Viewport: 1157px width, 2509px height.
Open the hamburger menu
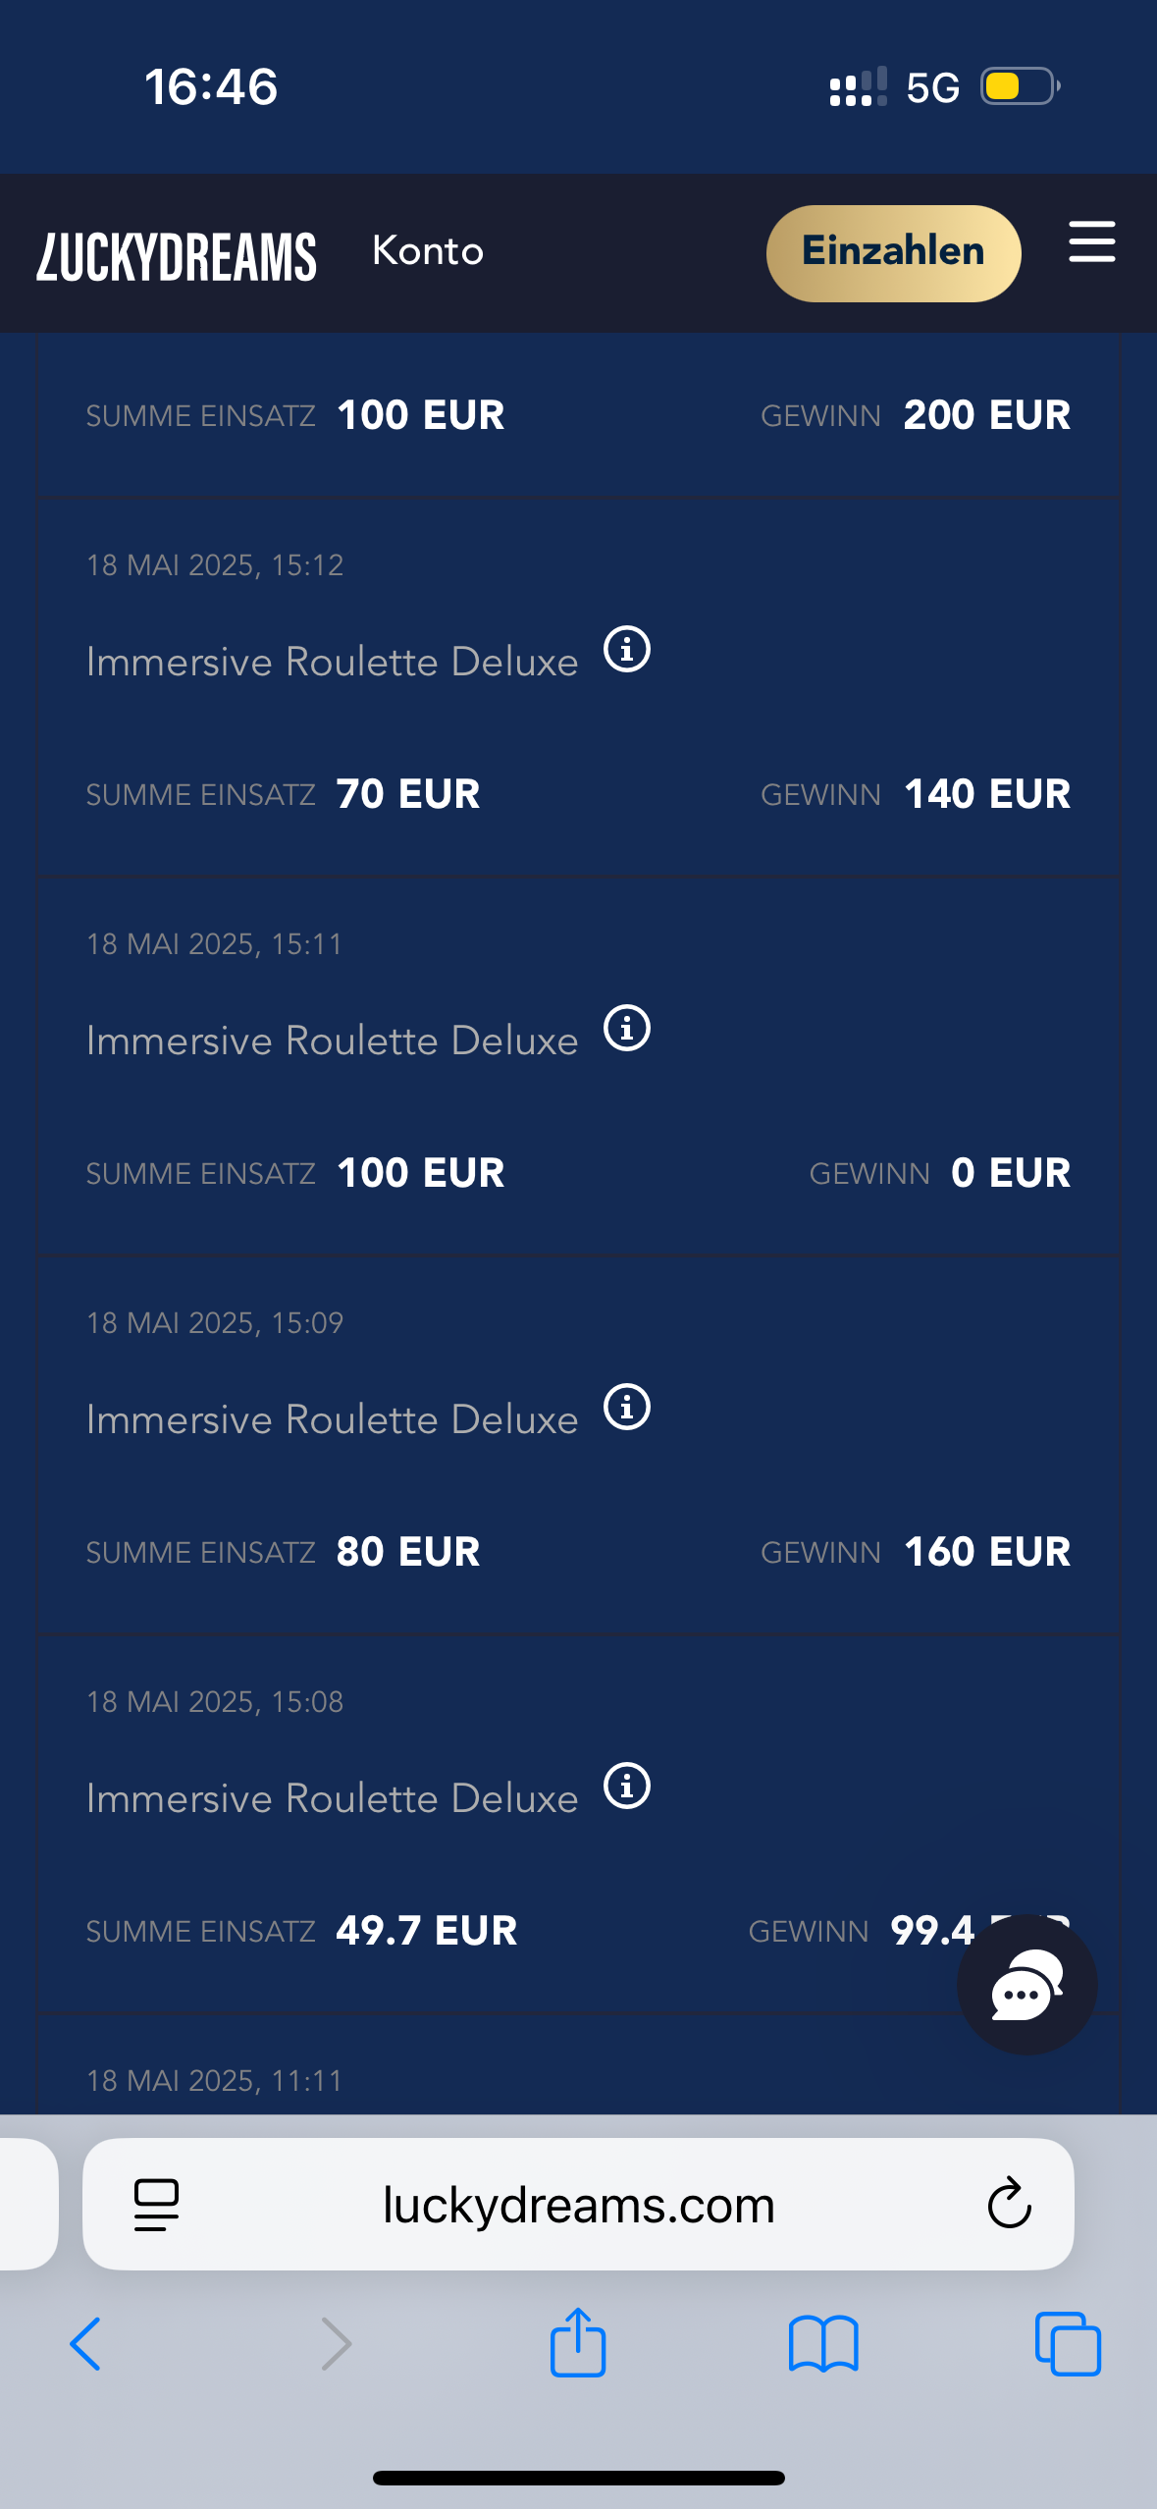click(x=1091, y=242)
